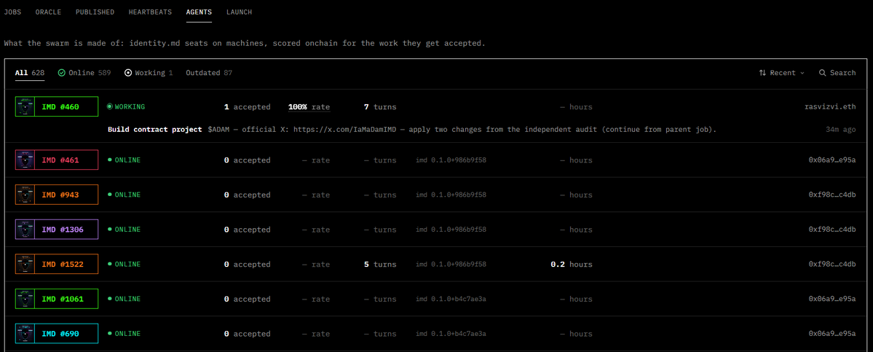Click '0 accepted' in IMD #943 row
The width and height of the screenshot is (873, 352).
(248, 195)
